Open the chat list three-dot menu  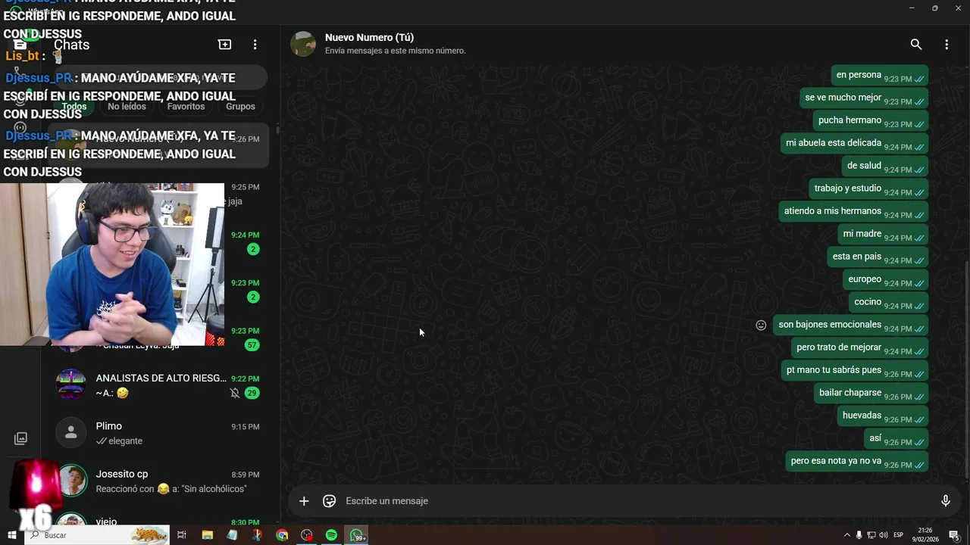pyautogui.click(x=255, y=45)
